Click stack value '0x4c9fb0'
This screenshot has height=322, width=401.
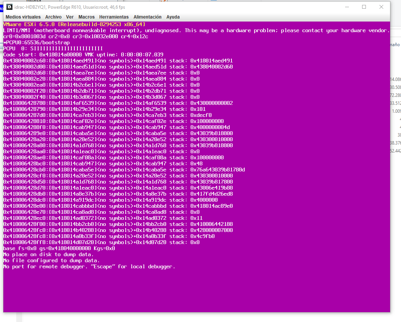(x=202, y=236)
